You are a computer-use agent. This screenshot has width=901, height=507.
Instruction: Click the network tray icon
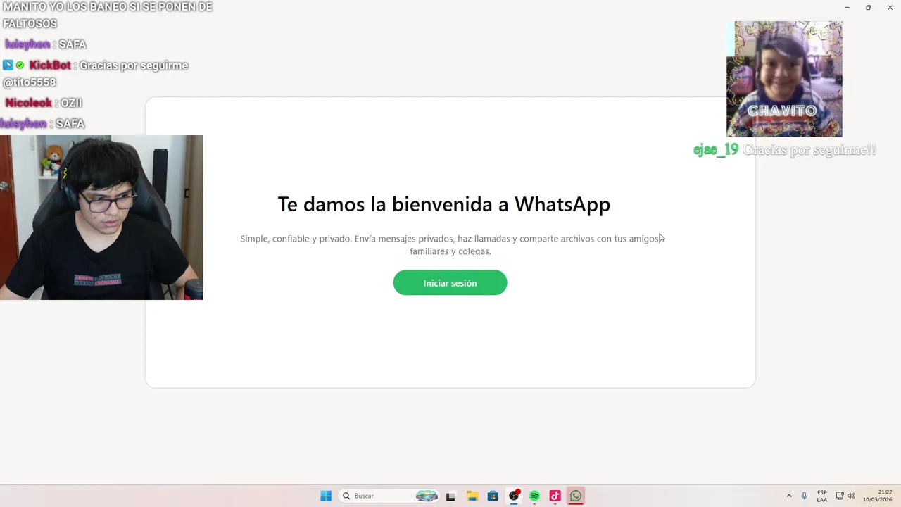click(840, 496)
